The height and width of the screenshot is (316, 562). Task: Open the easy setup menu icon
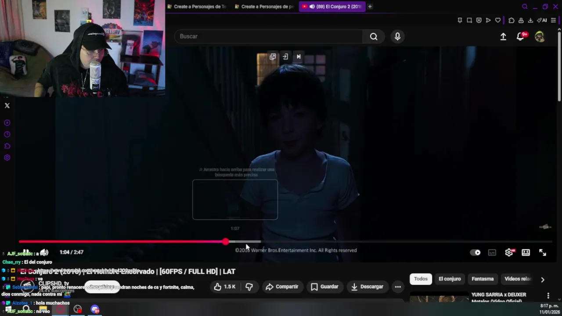pyautogui.click(x=553, y=20)
